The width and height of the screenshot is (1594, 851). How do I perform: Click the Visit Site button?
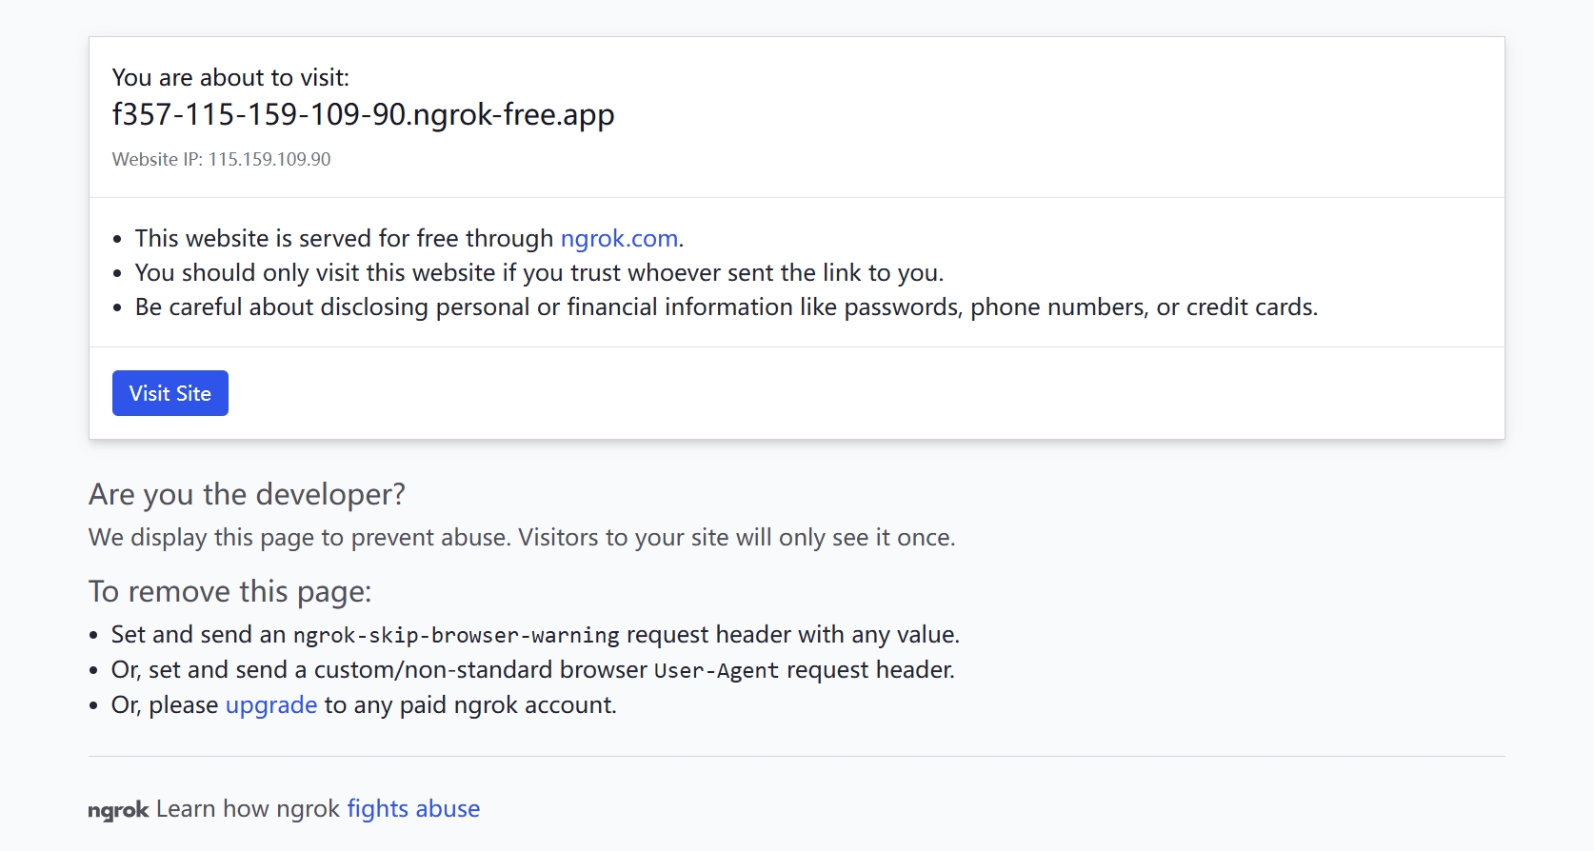point(170,393)
